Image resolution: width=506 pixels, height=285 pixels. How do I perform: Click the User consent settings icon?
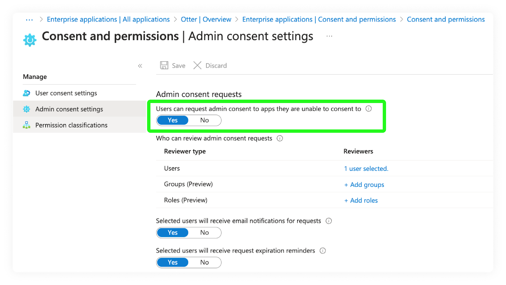pyautogui.click(x=27, y=93)
